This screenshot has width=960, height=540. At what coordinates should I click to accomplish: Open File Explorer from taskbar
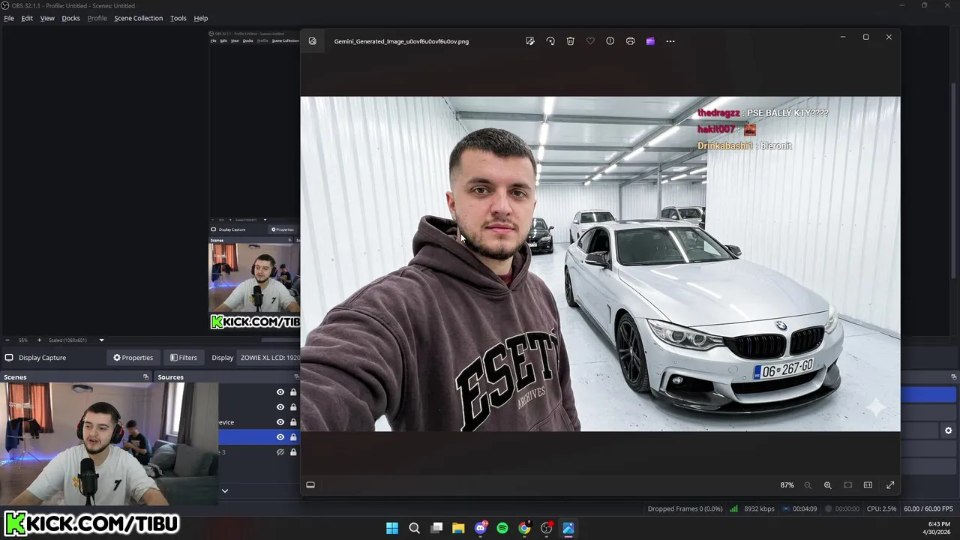click(458, 528)
